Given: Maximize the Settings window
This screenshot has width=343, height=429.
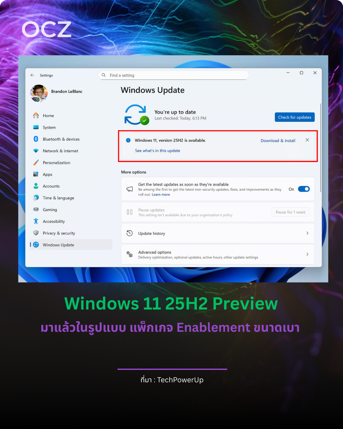Looking at the screenshot, I should (x=301, y=73).
